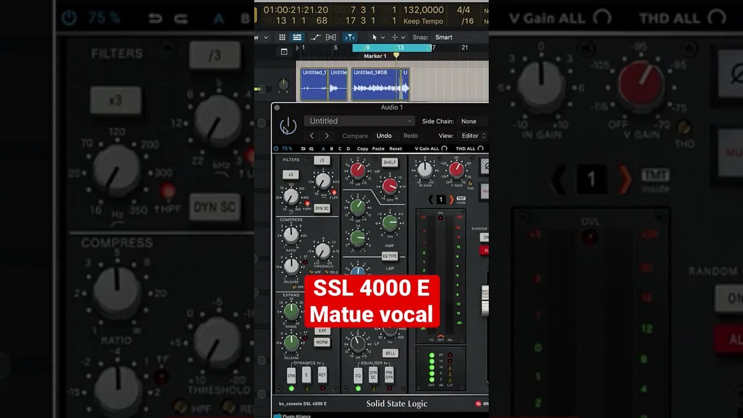The width and height of the screenshot is (743, 418).
Task: Toggle V Gain ALL
Action: pyautogui.click(x=431, y=149)
